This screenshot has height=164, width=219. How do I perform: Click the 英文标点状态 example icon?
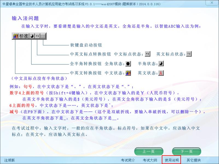coord(189,54)
